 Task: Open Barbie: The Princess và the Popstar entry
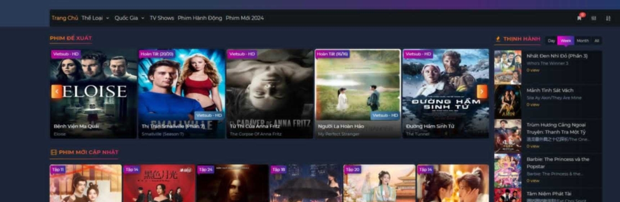tap(547, 171)
